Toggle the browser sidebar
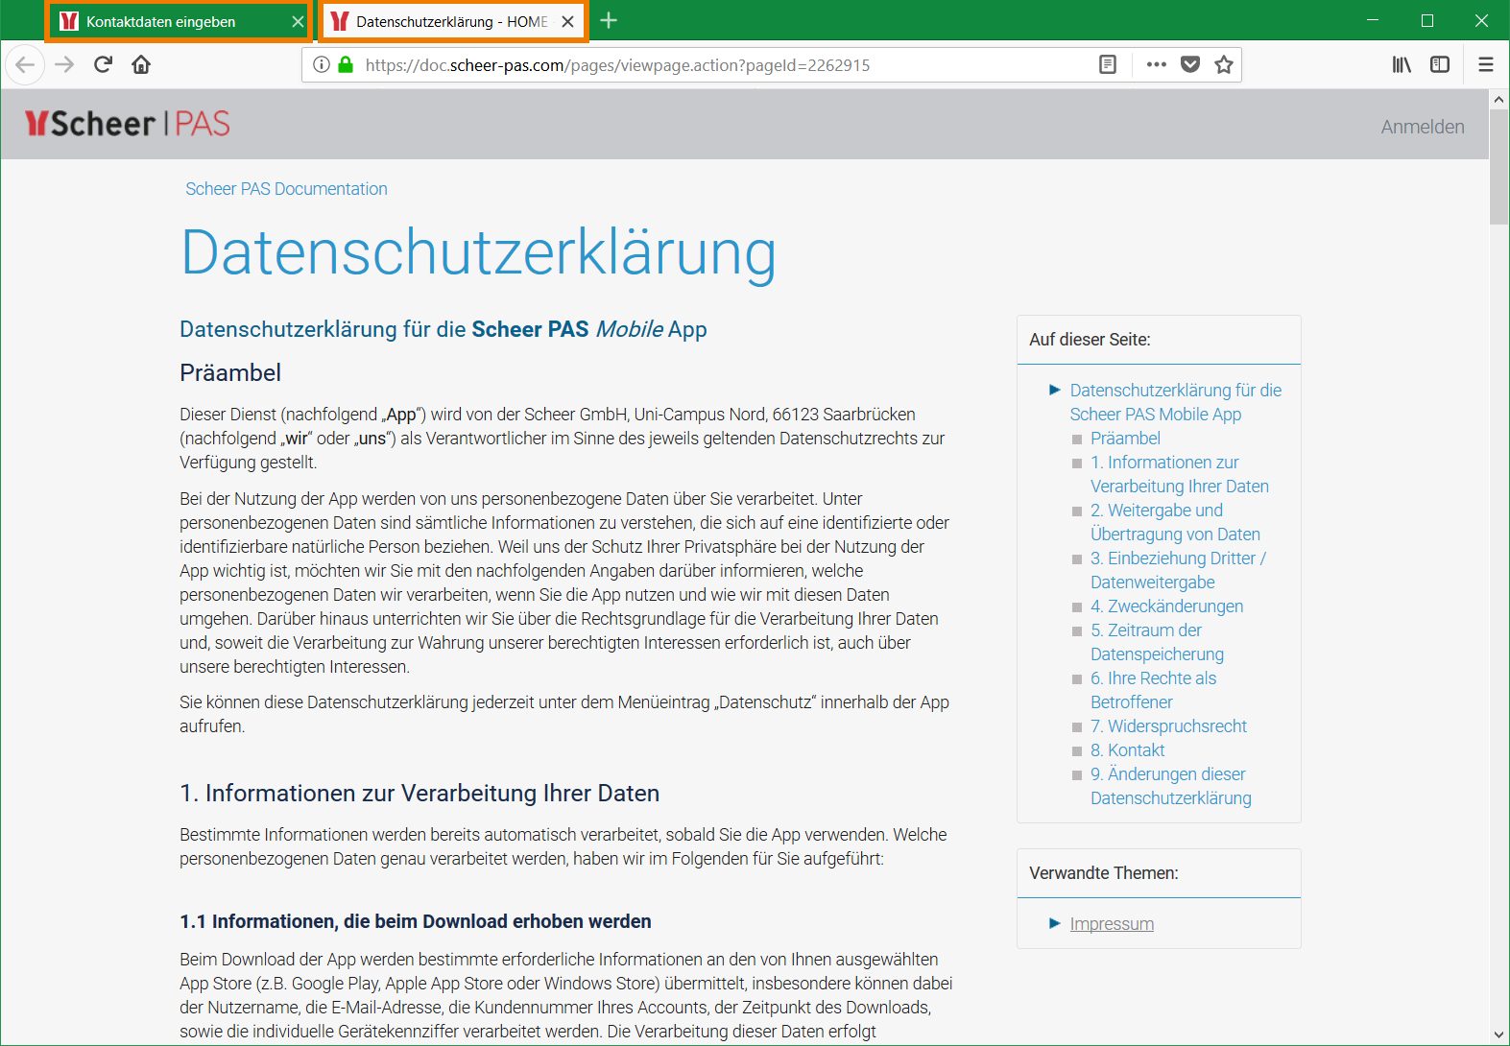This screenshot has height=1046, width=1510. (x=1440, y=64)
